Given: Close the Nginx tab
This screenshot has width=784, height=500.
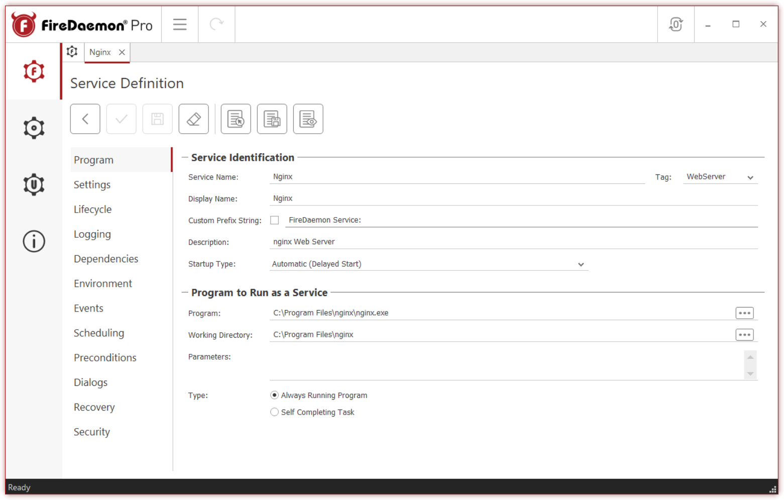Looking at the screenshot, I should (122, 52).
